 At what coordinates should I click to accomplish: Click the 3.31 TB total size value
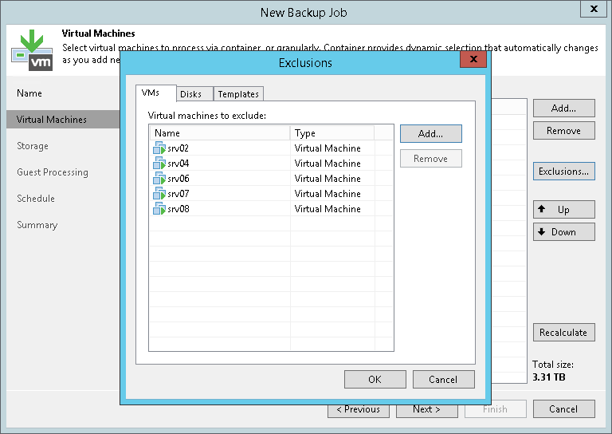pyautogui.click(x=549, y=377)
